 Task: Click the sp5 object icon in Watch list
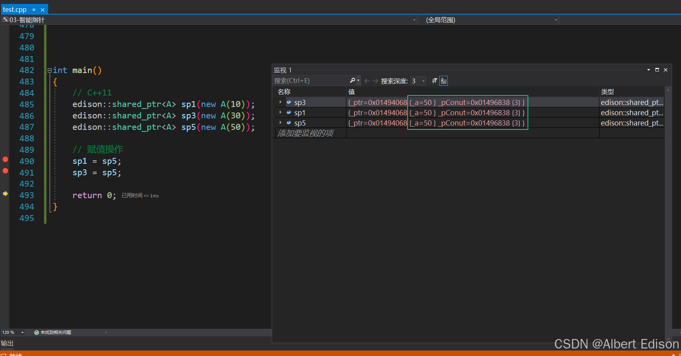tap(289, 123)
